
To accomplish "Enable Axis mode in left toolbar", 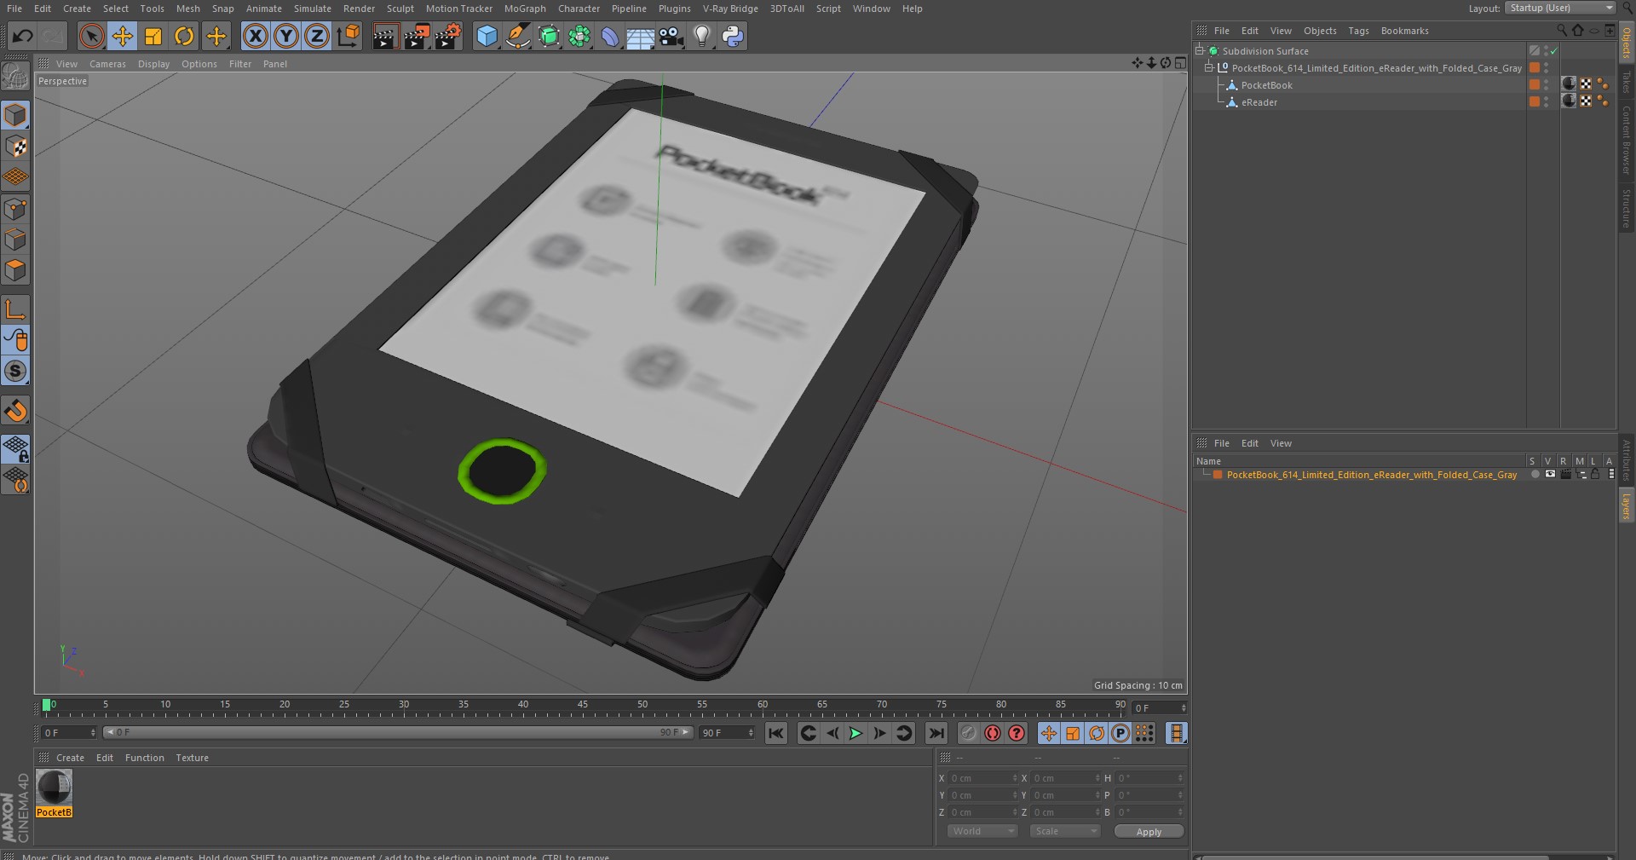I will (16, 309).
